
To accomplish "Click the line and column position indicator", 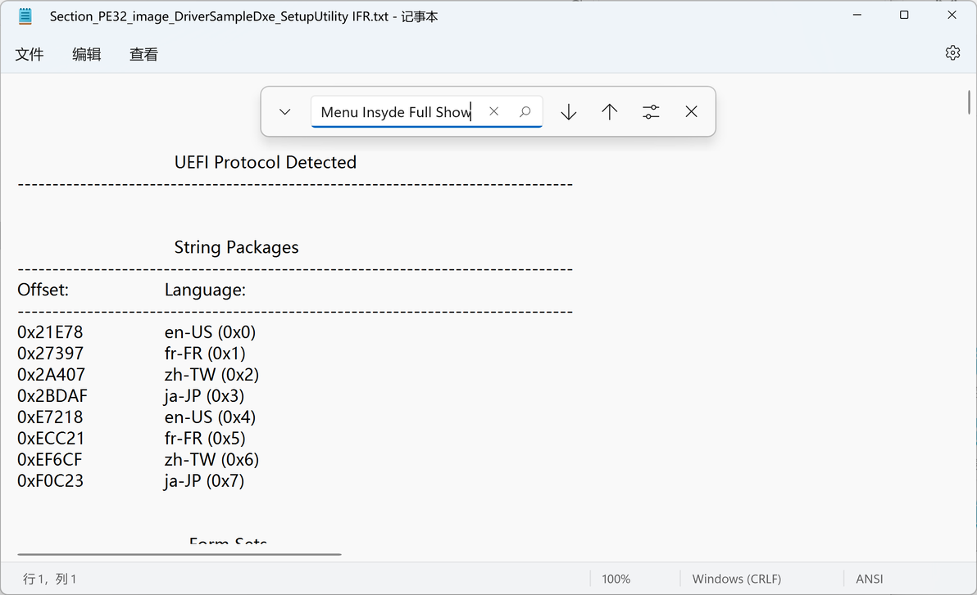I will tap(50, 579).
